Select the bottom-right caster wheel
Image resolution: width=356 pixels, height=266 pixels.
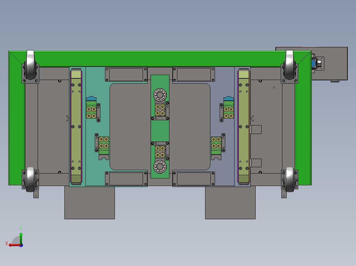(290, 179)
